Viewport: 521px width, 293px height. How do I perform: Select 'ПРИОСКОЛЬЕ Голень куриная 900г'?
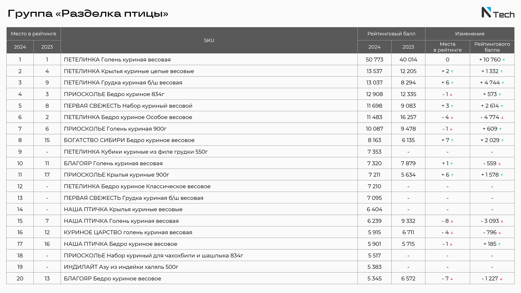coord(115,129)
